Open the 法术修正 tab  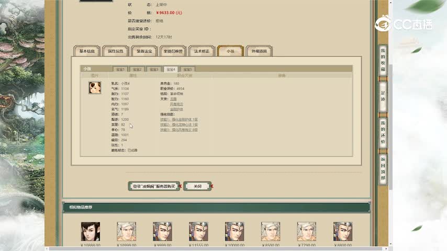[202, 51]
